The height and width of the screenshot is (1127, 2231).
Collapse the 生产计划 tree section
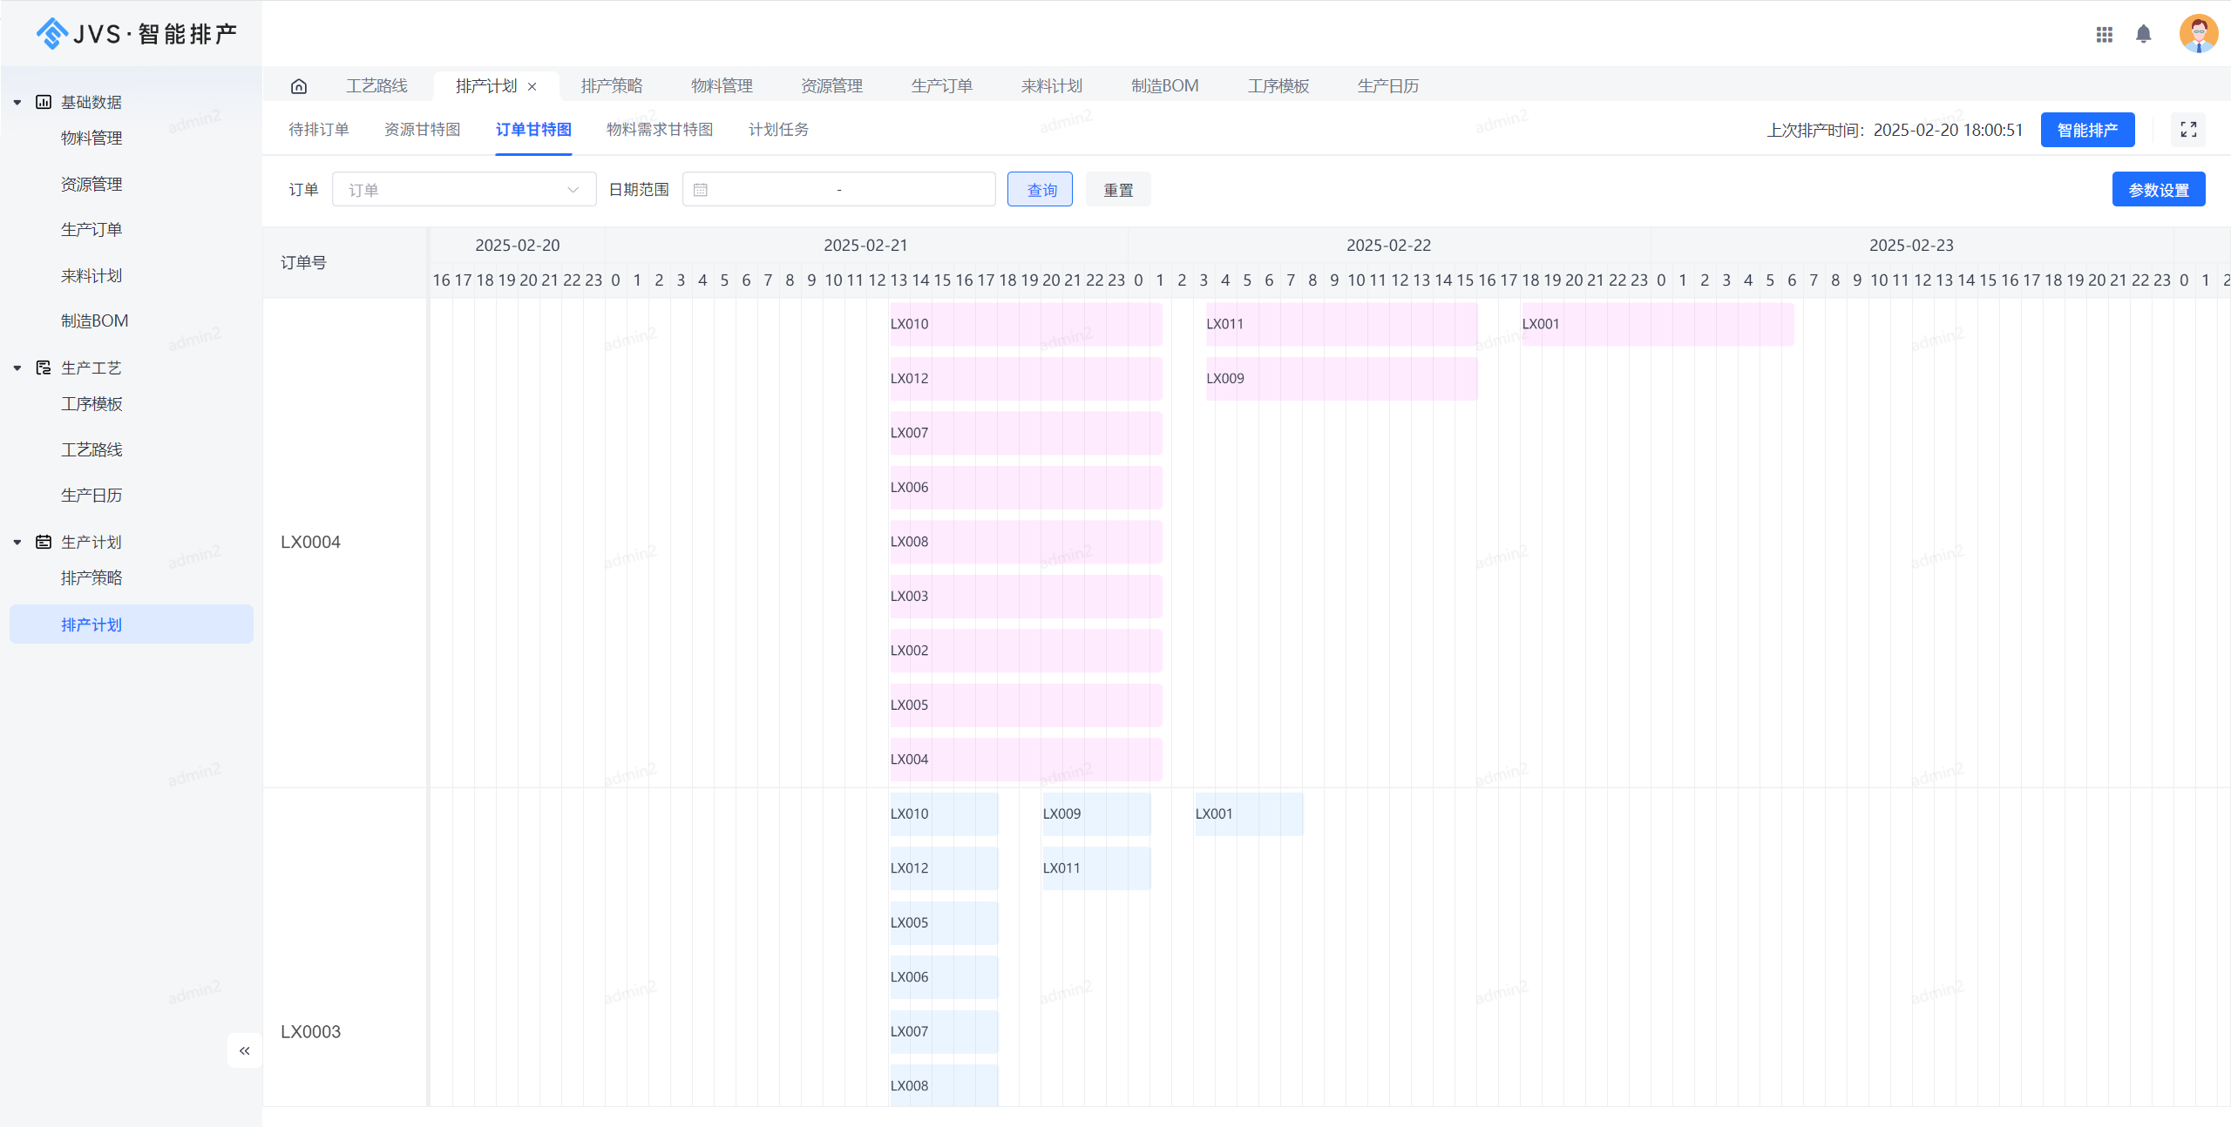(x=17, y=543)
